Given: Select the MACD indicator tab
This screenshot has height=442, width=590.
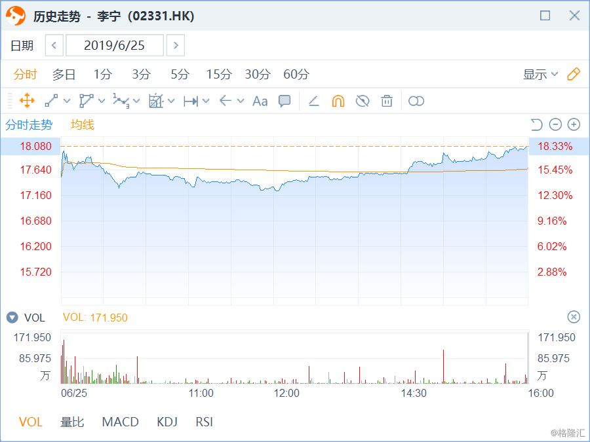Looking at the screenshot, I should [x=121, y=422].
